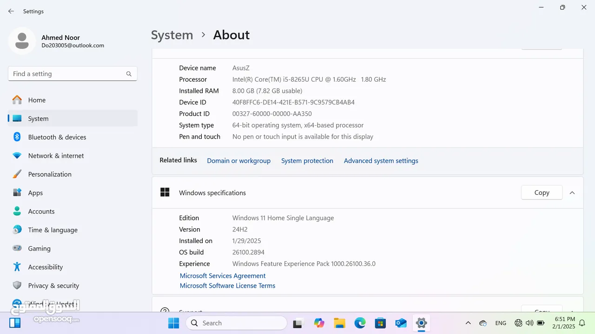Click the System breadcrumb in the title
The image size is (595, 334).
pyautogui.click(x=172, y=35)
